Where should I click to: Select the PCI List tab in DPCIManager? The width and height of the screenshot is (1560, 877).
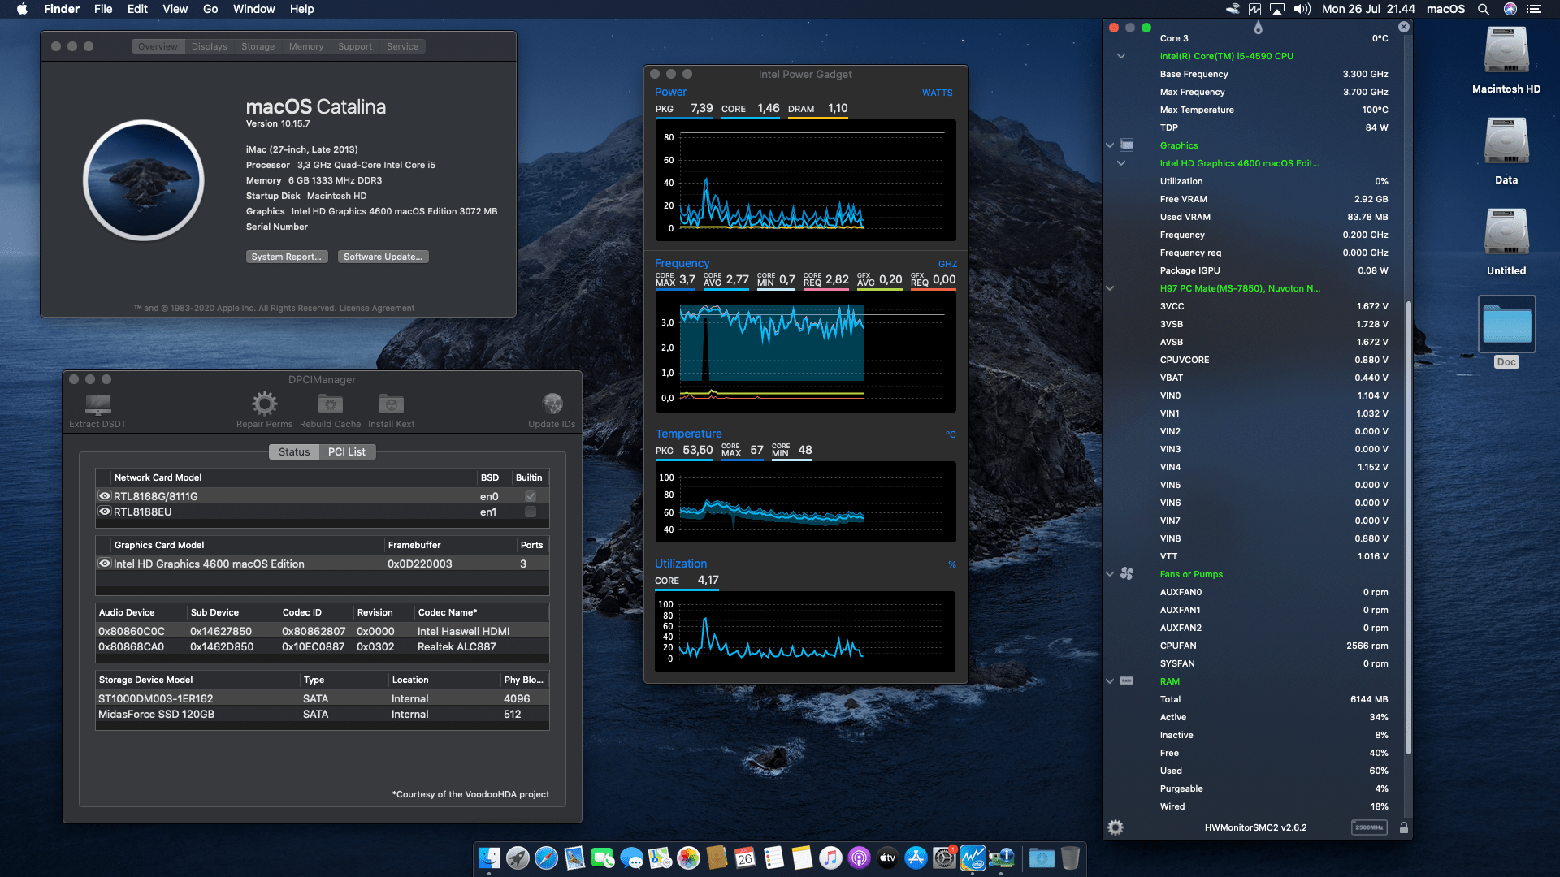tap(347, 452)
